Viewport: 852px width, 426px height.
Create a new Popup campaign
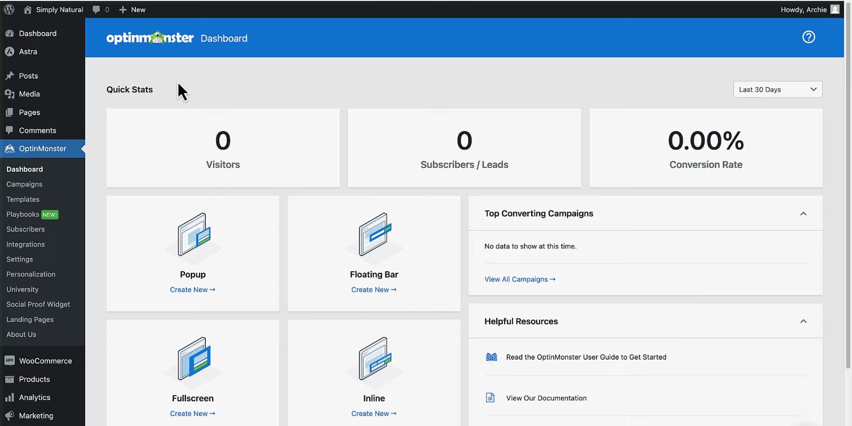coord(193,289)
